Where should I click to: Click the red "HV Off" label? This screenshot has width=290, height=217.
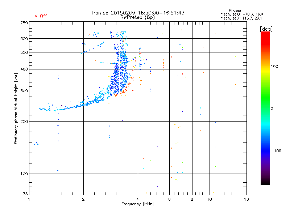point(39,16)
